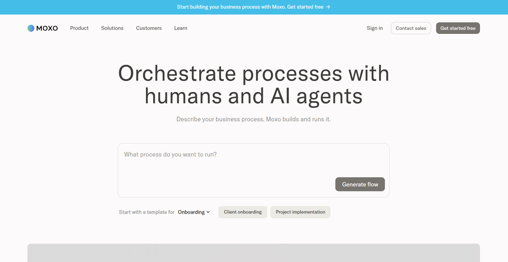Click the Get started free button
This screenshot has width=508, height=262.
tap(458, 28)
